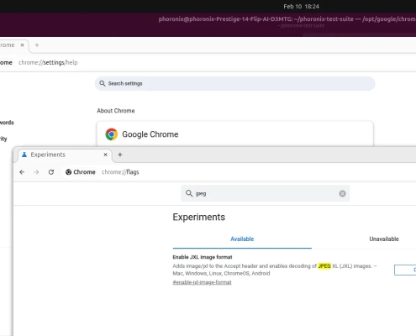Click the date and time in the top bar
Viewport: 416px width, 336px height.
(x=301, y=6)
